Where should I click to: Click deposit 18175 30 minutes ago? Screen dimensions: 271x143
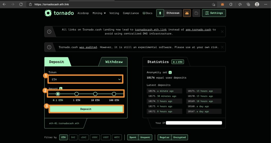165,96
